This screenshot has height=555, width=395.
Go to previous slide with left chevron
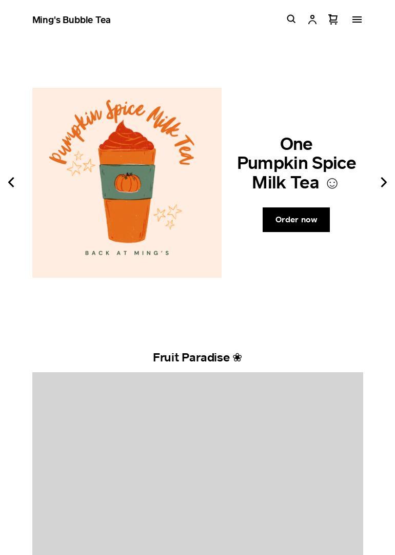click(11, 182)
